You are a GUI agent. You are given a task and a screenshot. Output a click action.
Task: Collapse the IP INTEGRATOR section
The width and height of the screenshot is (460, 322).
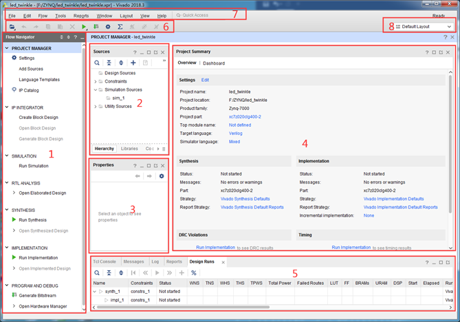tap(7, 107)
